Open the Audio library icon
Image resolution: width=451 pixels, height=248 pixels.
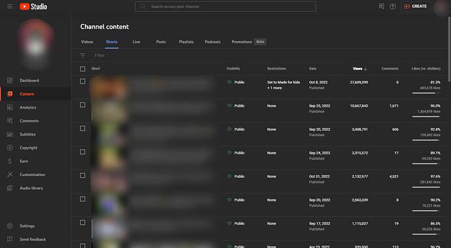tap(10, 188)
